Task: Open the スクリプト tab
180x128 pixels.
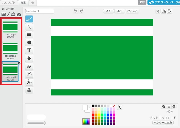Action: click(x=9, y=3)
